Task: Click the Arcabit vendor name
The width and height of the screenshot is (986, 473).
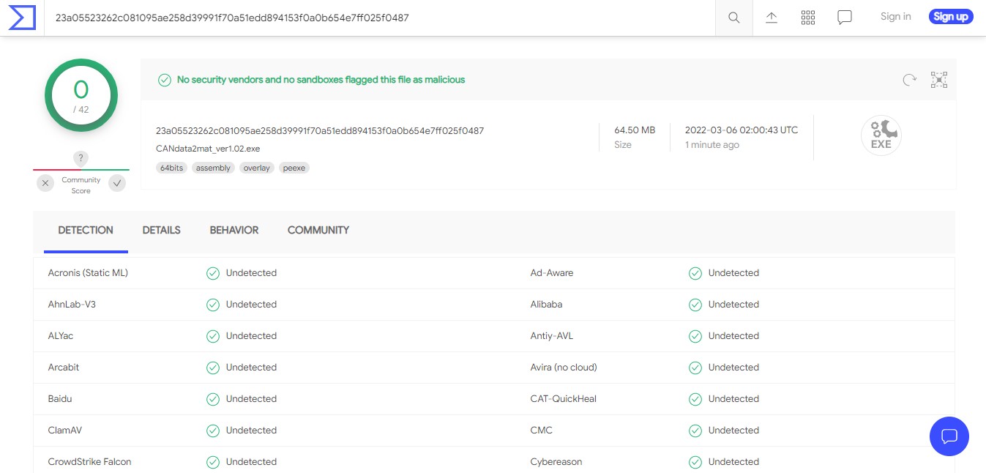Action: (64, 368)
